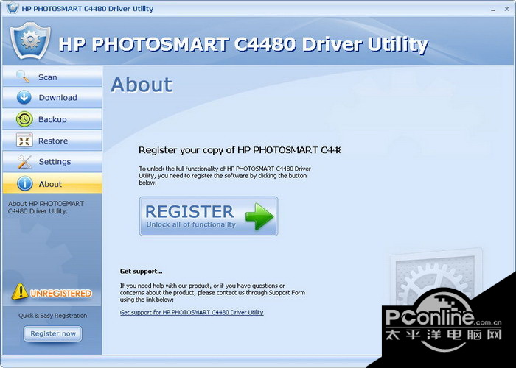
Task: Click the Get support... heading
Action: (x=142, y=272)
